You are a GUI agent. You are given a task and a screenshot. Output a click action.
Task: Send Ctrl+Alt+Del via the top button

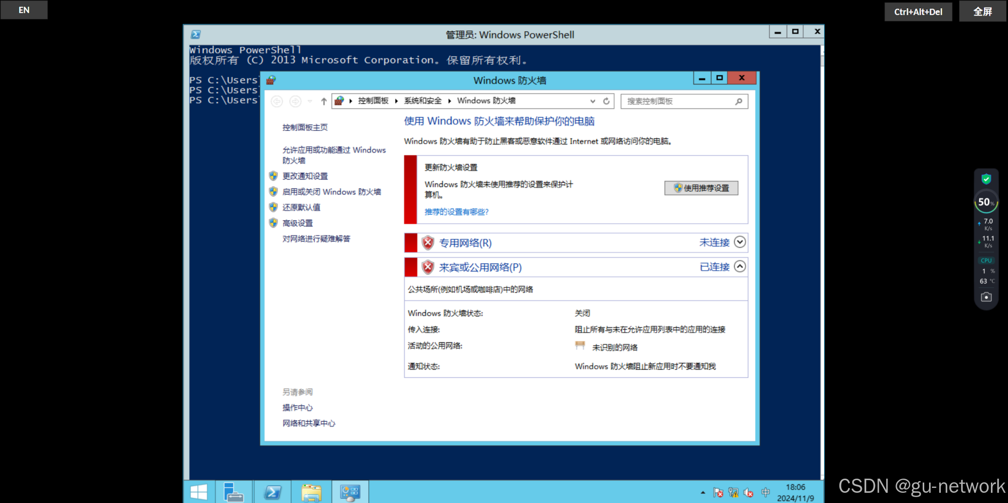918,12
